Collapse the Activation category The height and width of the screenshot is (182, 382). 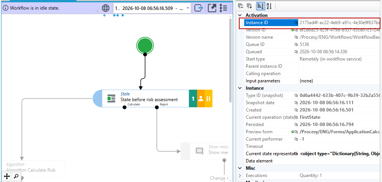240,15
